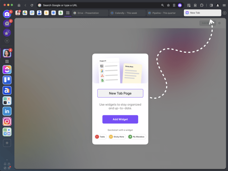Open the Google Drive pinned tab icon

(x=25, y=13)
